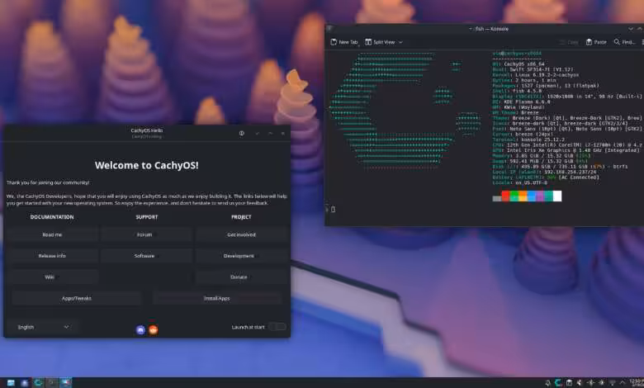Screen dimensions: 644x388
Task: Expand the Split View dropdown arrow
Action: (x=400, y=42)
